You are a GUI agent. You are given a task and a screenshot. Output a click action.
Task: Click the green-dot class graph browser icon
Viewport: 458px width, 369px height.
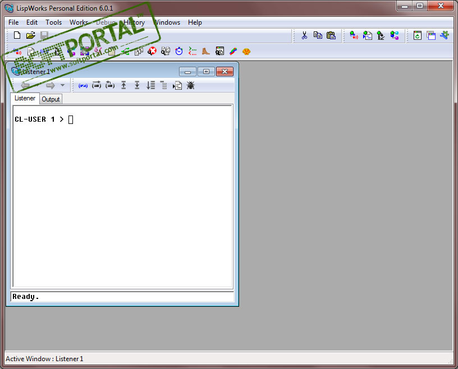click(395, 35)
